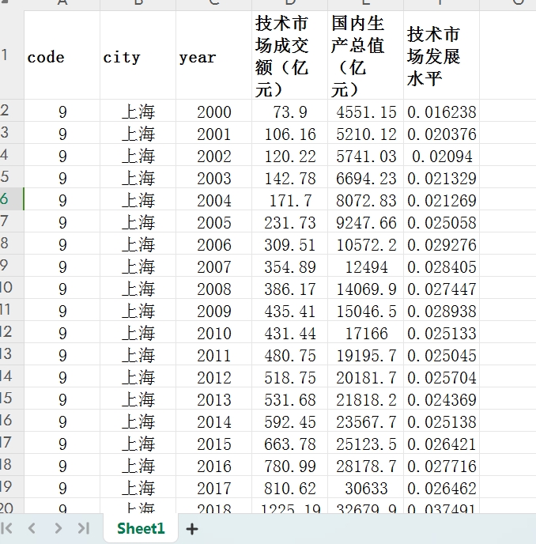
Task: Select header cell 国内生产总值（亿元）
Action: pyautogui.click(x=366, y=55)
